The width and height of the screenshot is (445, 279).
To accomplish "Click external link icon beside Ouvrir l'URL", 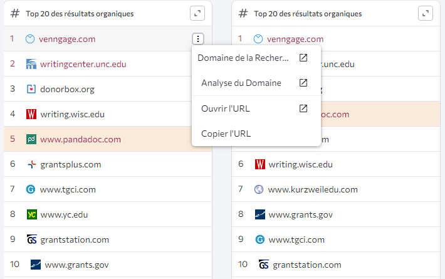I will 303,108.
